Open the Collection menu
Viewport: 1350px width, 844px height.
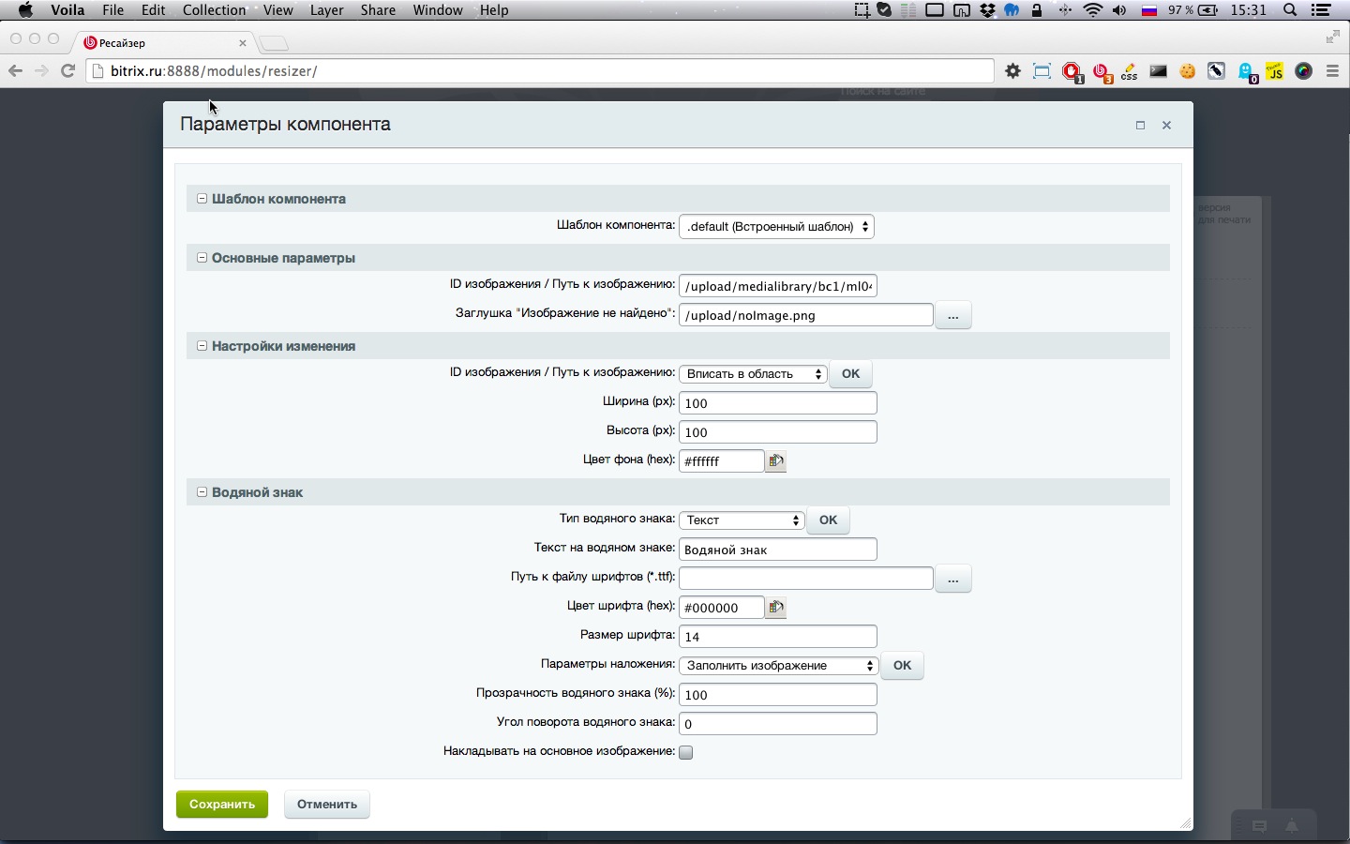pyautogui.click(x=214, y=10)
